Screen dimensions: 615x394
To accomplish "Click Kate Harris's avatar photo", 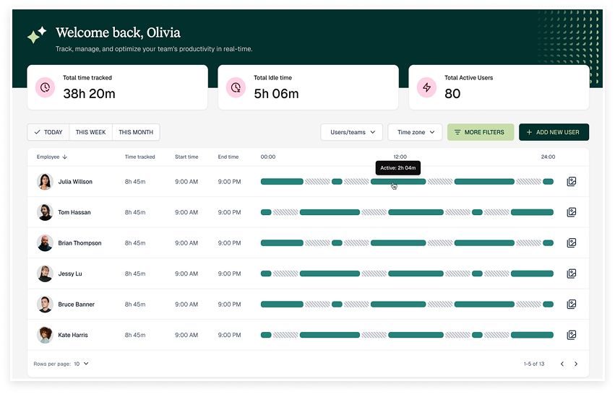I will [45, 335].
